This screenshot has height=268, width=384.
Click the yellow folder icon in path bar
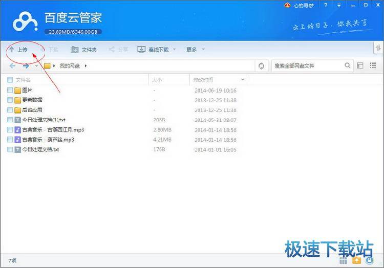tap(47, 66)
